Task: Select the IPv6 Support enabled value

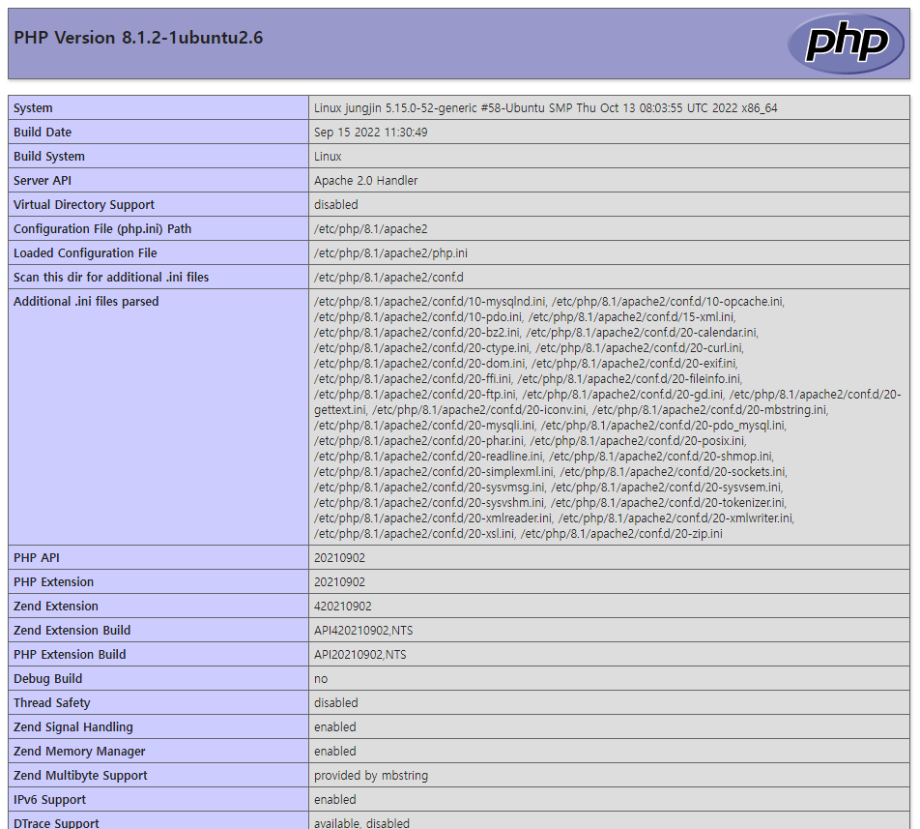Action: pyautogui.click(x=335, y=799)
